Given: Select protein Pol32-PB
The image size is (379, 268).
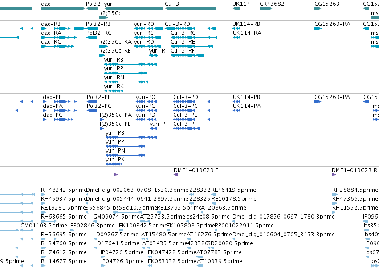Looking at the screenshot, I should tap(98, 97).
